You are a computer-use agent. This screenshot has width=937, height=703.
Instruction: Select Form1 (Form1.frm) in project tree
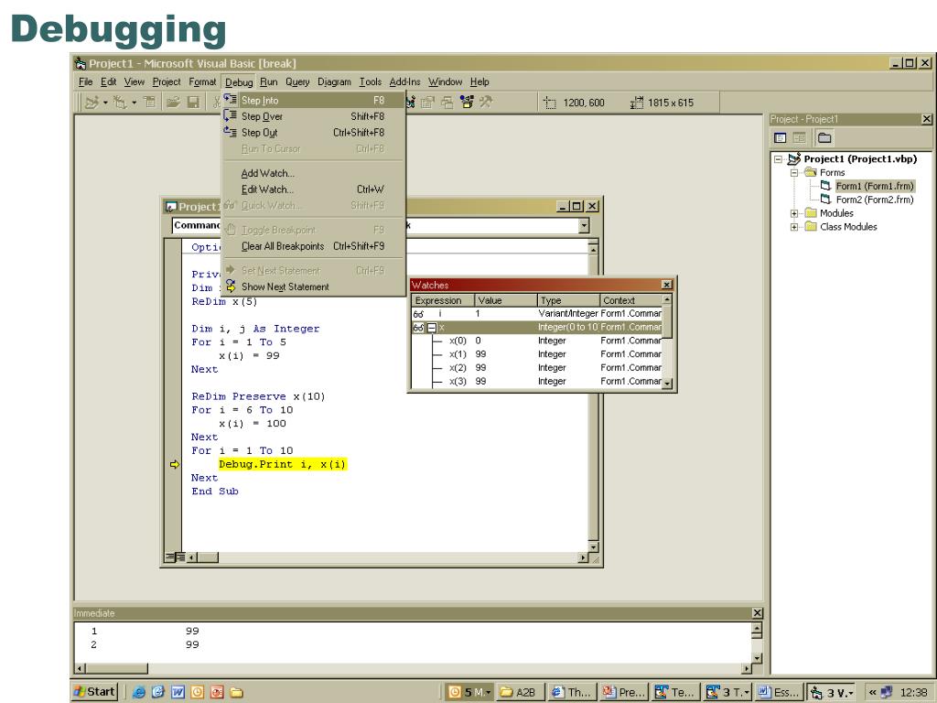coord(874,186)
